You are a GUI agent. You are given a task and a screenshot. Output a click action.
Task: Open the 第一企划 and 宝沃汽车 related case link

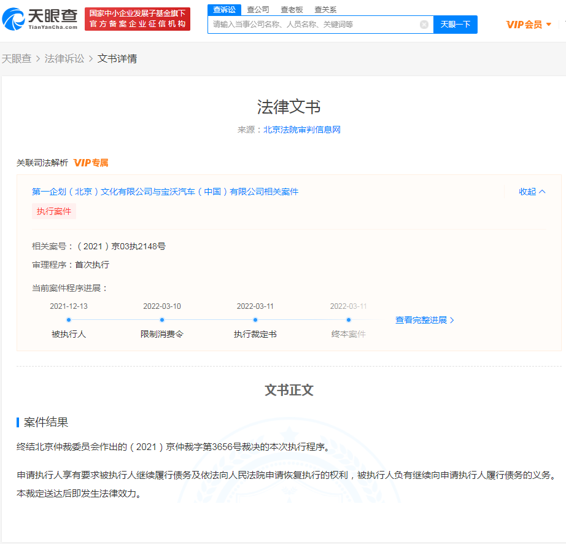coord(165,192)
